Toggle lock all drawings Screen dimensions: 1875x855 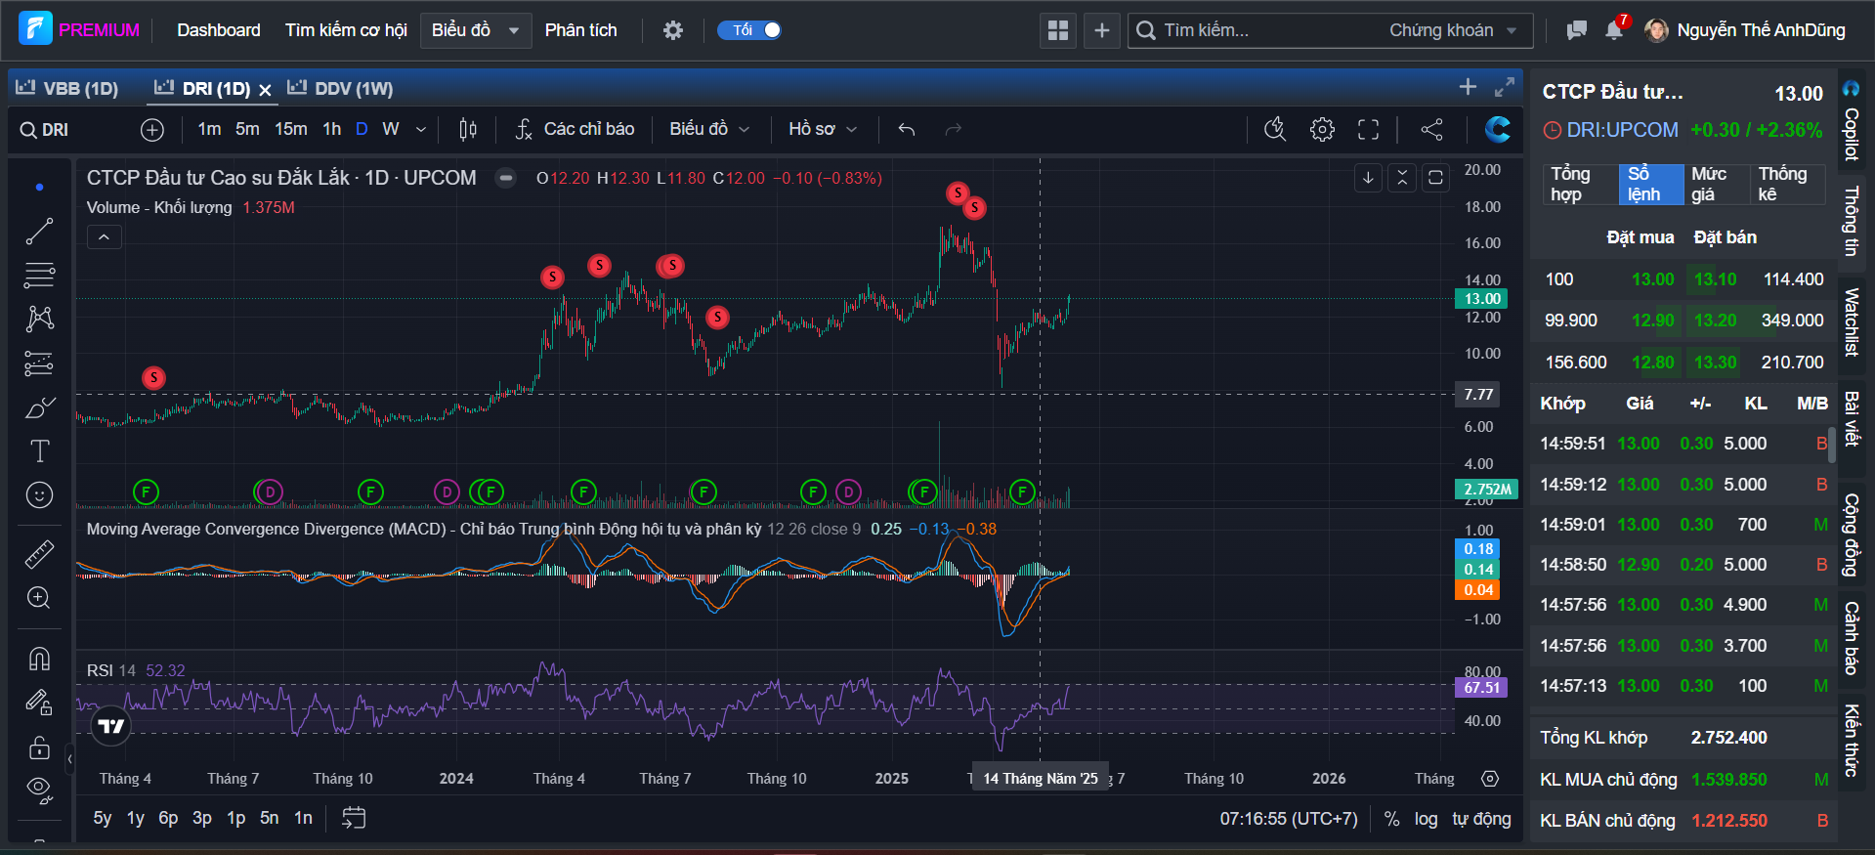(39, 748)
